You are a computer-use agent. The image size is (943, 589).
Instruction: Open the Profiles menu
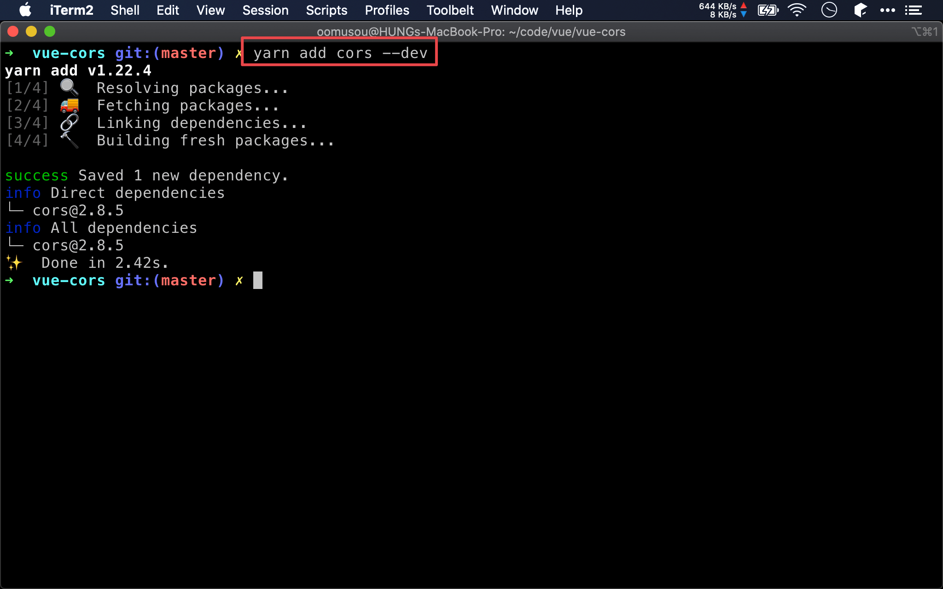pos(387,10)
